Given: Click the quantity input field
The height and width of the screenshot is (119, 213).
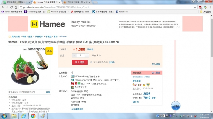Looking at the screenshot, I should coord(80,55).
